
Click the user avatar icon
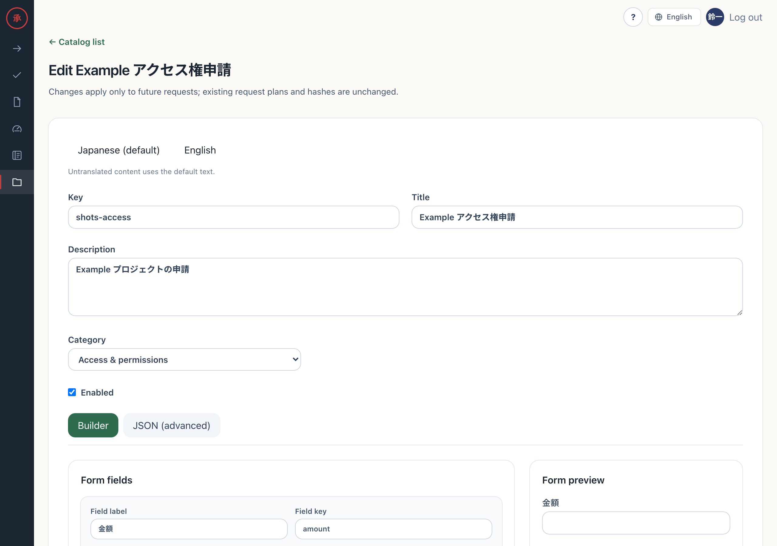coord(715,17)
